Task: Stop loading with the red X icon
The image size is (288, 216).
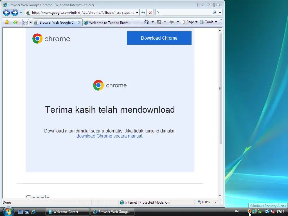Action: [x=150, y=13]
